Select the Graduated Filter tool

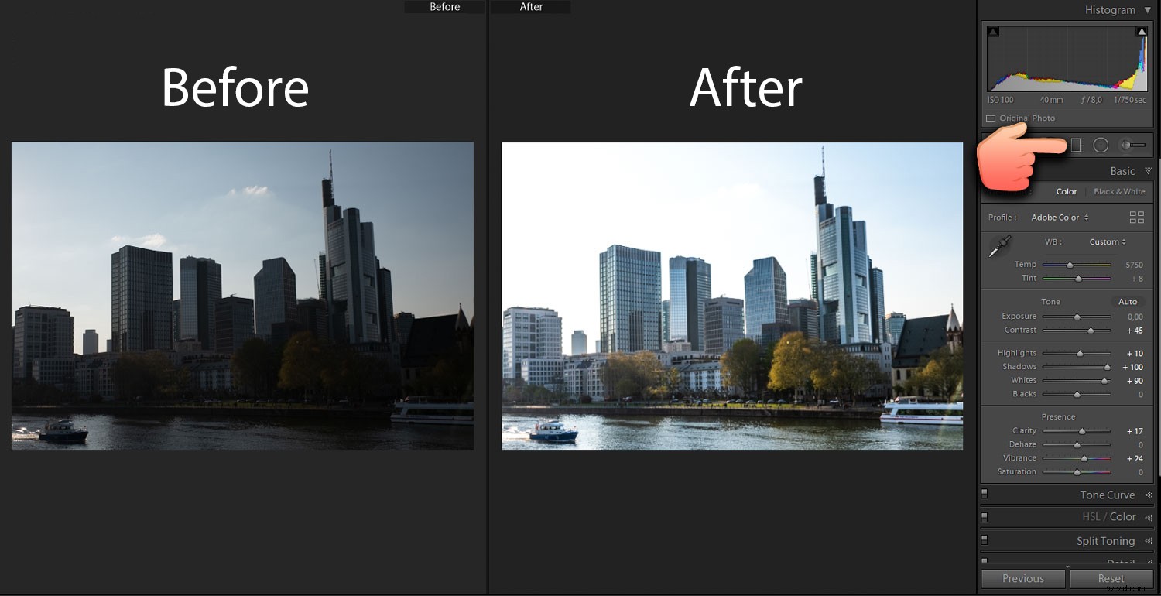pyautogui.click(x=1076, y=144)
